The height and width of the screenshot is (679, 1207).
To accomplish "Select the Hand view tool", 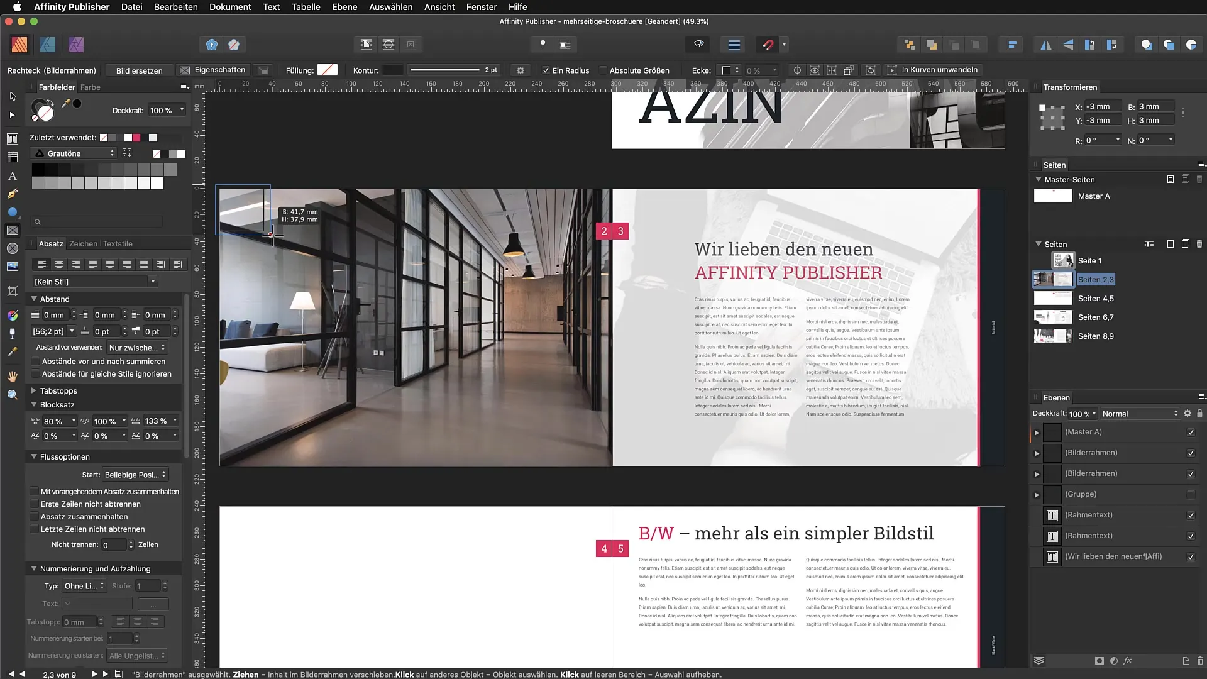I will click(x=13, y=376).
